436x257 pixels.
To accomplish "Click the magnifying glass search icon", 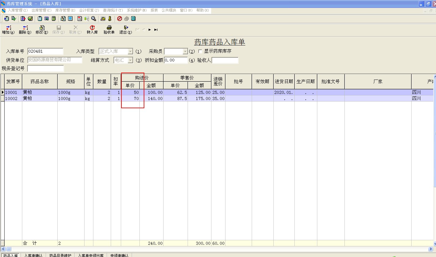I will pos(94,19).
